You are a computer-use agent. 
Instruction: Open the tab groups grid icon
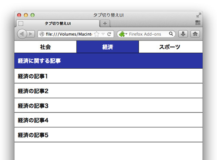[198, 23]
